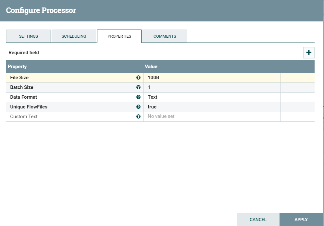
Task: Show help for Unique FlowFiles property
Action: click(138, 107)
